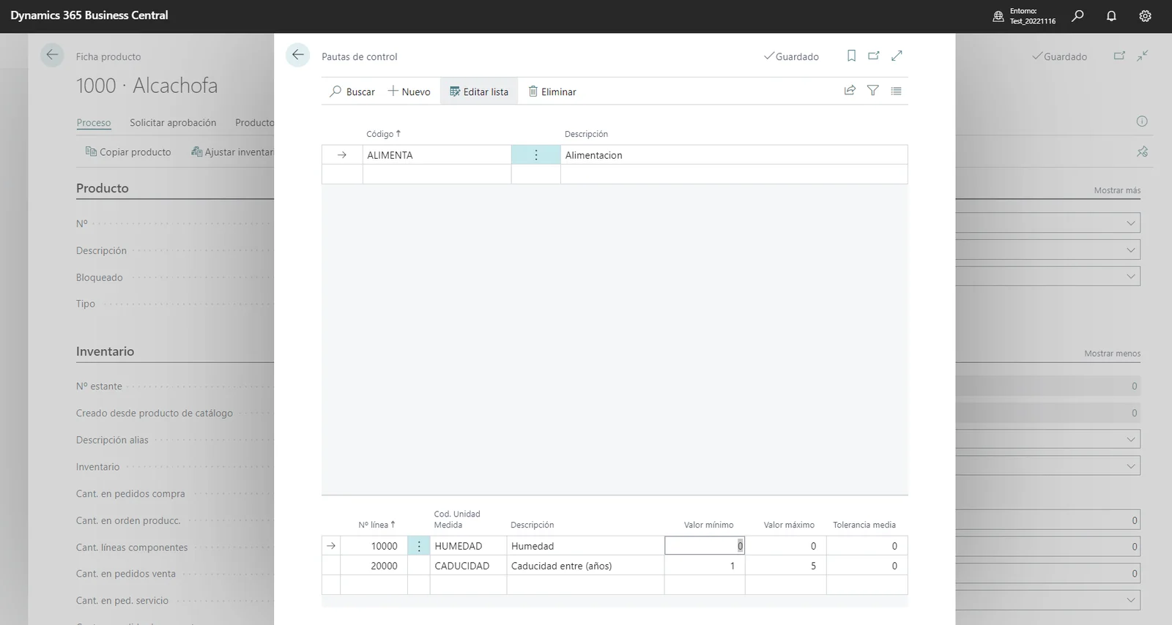This screenshot has height=625, width=1172.
Task: Click Eliminar to delete record
Action: [x=552, y=91]
